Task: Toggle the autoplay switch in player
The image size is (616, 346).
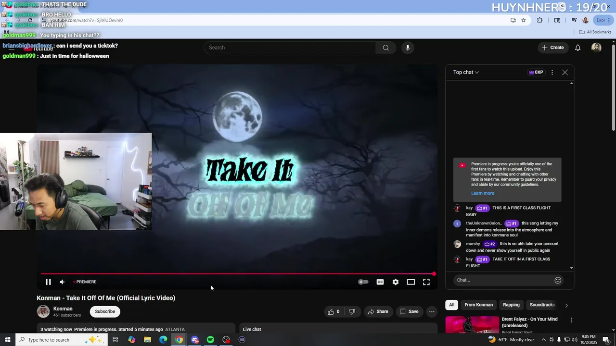Action: coord(363,282)
